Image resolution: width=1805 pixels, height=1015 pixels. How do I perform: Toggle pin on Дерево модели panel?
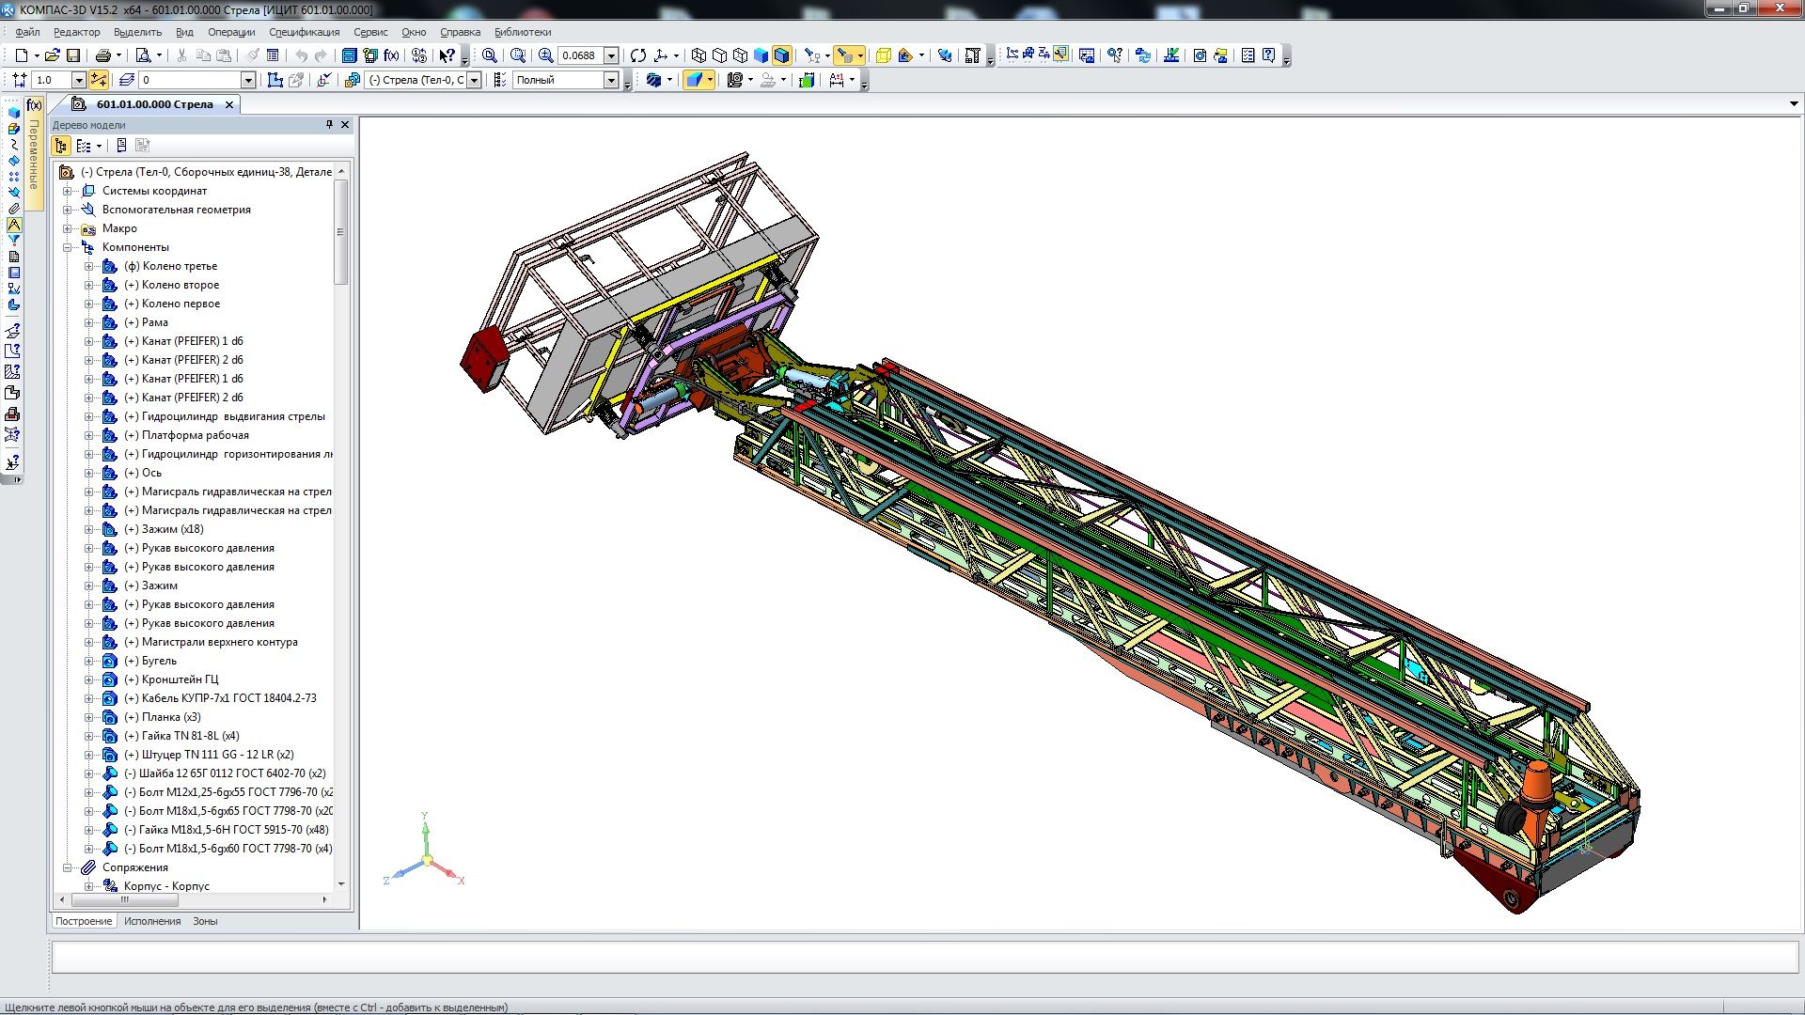point(329,124)
